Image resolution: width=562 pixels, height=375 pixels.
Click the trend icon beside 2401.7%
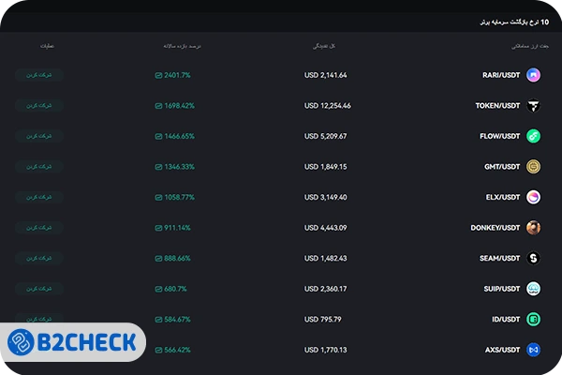click(158, 75)
